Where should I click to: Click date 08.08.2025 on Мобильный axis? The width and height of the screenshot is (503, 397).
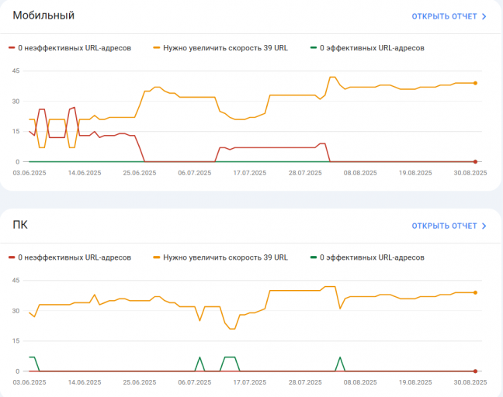360,173
